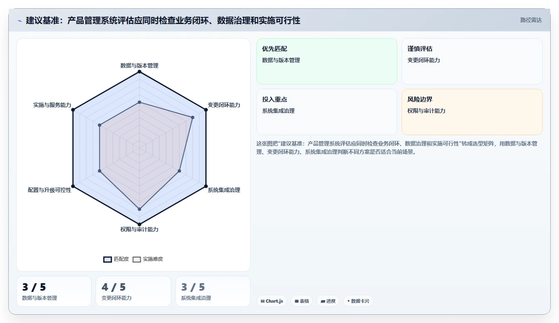The image size is (559, 323).
Task: Click the 权限与审计能力 radar axis label
Action: click(139, 229)
